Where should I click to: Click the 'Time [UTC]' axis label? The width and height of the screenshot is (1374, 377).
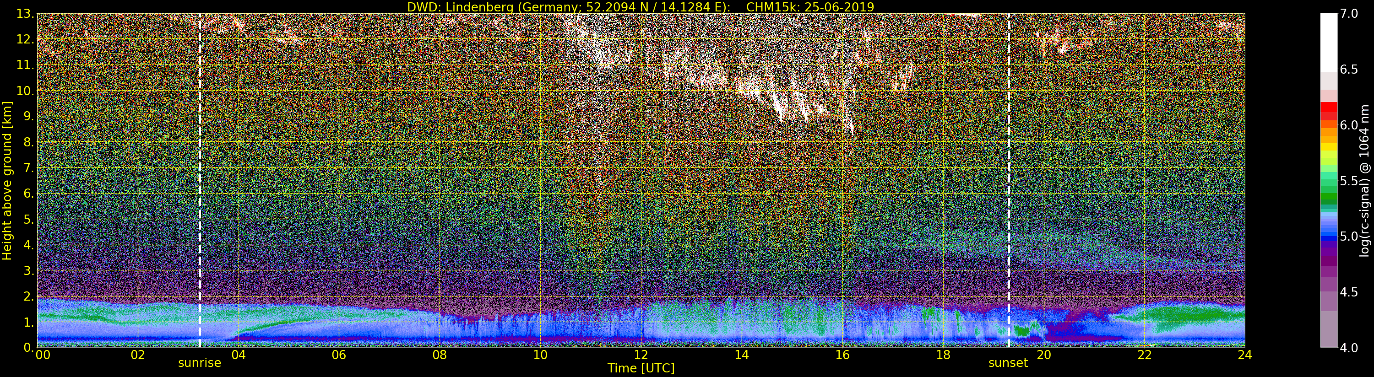(641, 368)
